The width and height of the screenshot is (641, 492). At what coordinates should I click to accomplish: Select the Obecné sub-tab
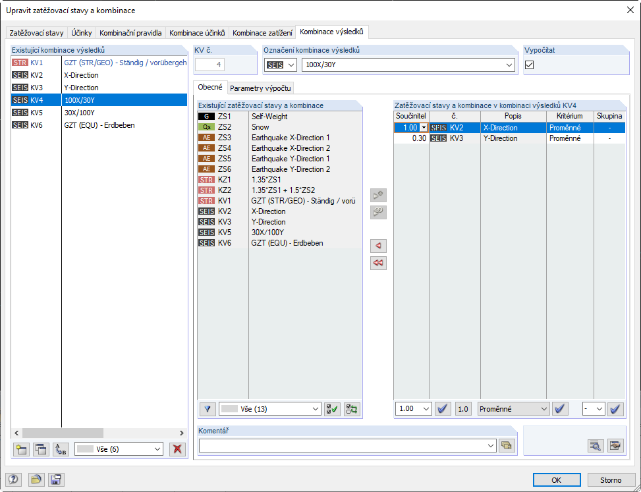(210, 87)
